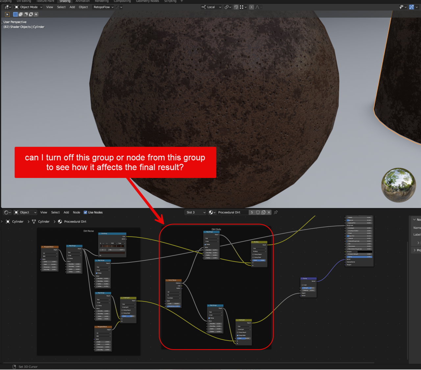This screenshot has height=370, width=421.
Task: Click the snapping magnet icon in viewport header
Action: click(236, 7)
